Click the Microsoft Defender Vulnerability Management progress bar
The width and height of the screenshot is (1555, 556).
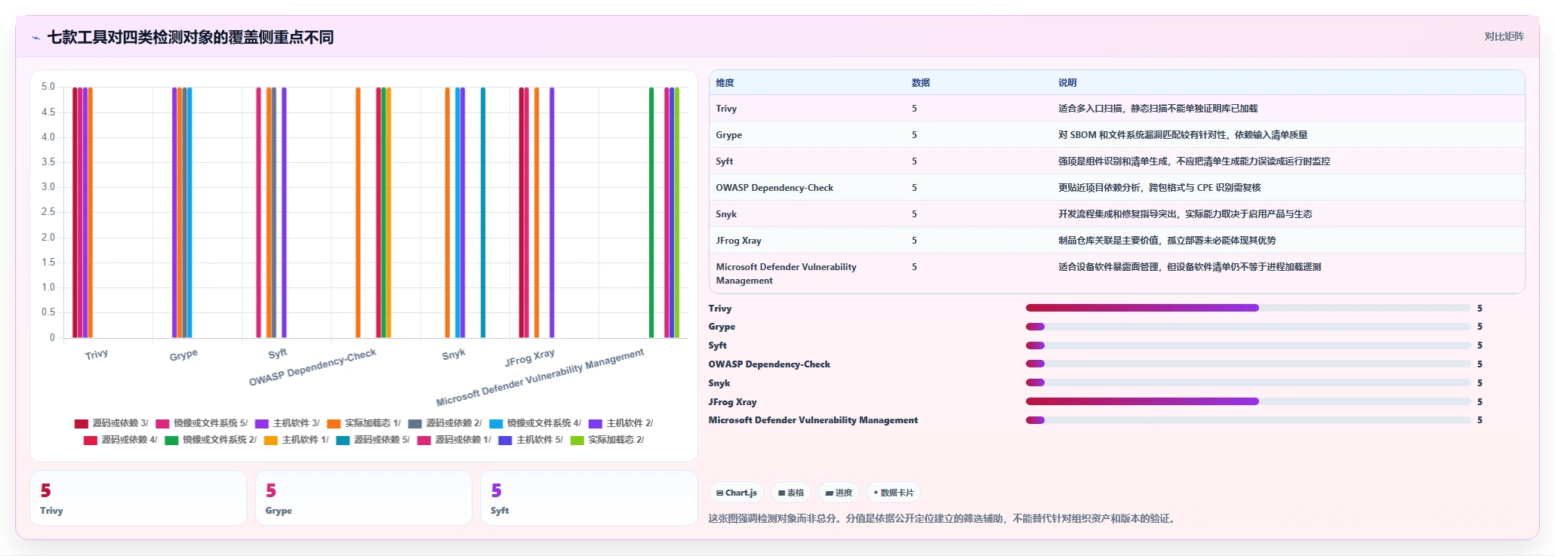pos(1248,420)
